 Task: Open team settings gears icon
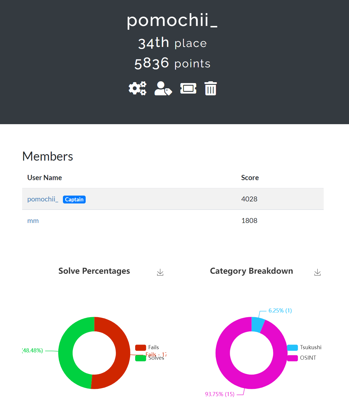pyautogui.click(x=137, y=88)
